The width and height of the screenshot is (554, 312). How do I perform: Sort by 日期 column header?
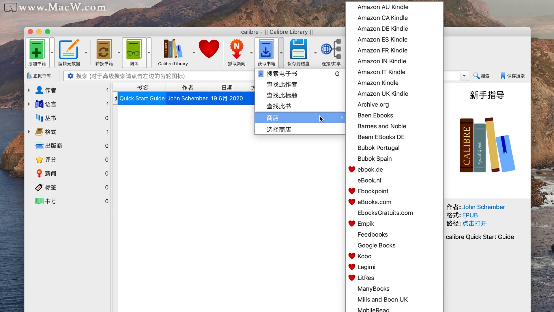[227, 88]
